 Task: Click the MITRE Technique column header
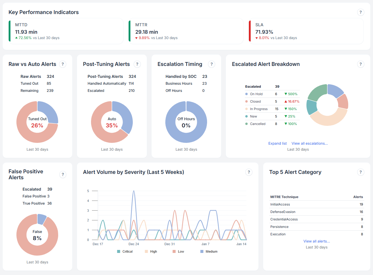284,197
